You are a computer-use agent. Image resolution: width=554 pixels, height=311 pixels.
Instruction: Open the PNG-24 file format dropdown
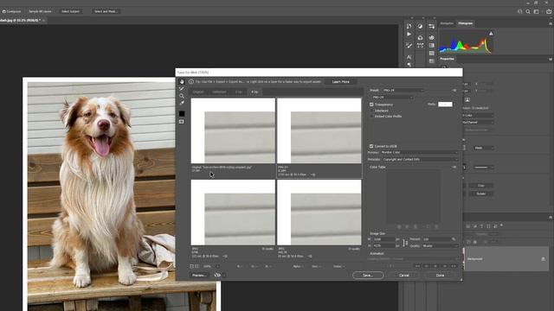(x=392, y=98)
